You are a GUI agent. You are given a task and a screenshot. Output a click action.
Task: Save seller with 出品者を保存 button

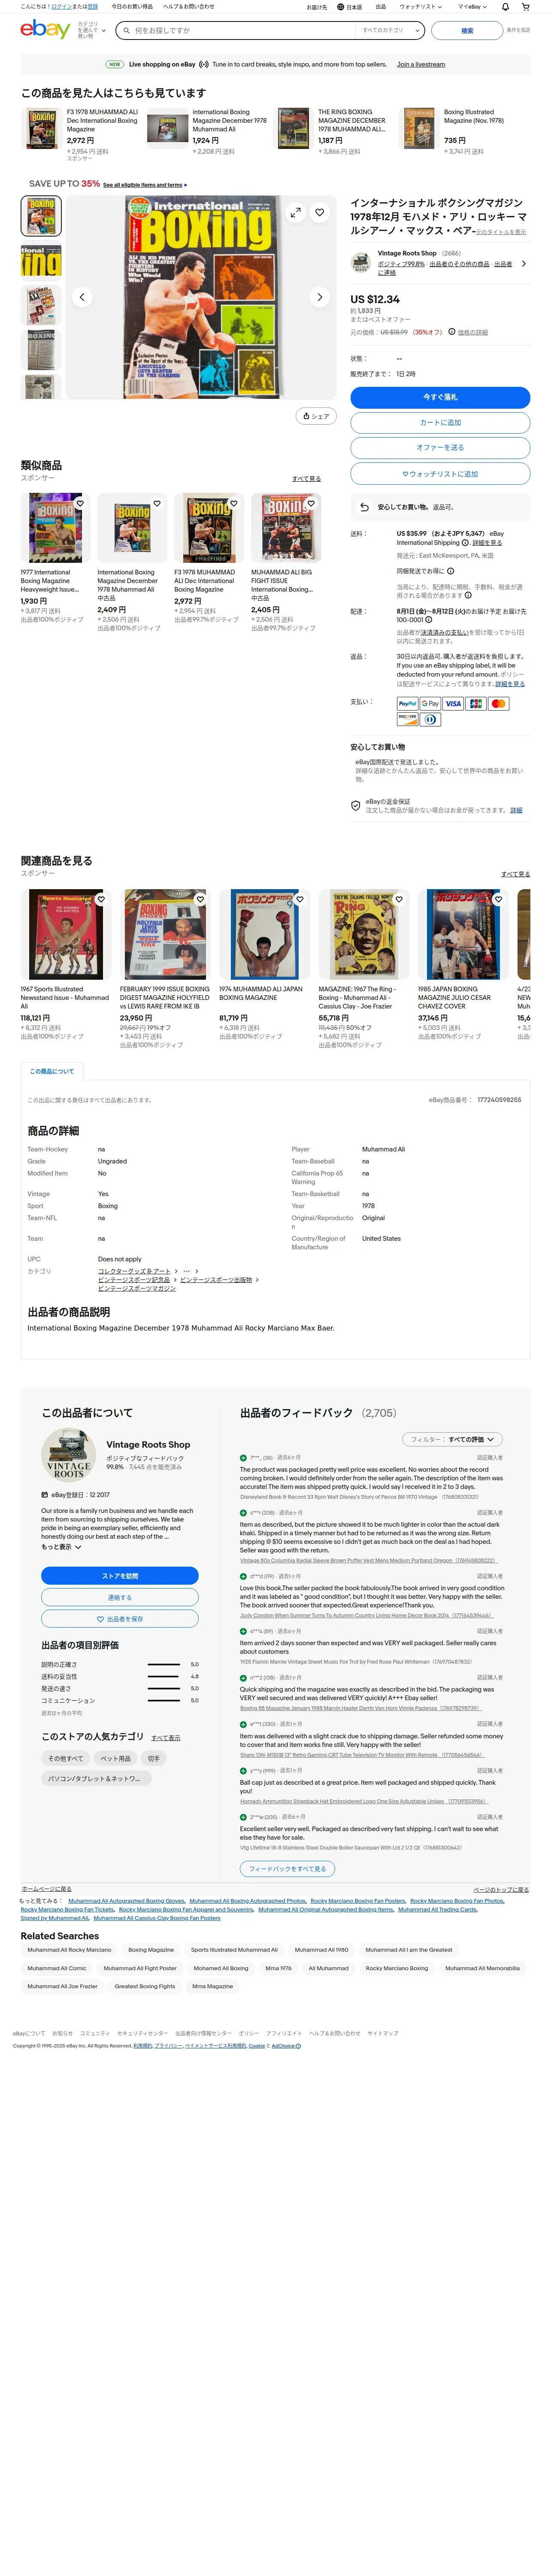click(x=120, y=1619)
